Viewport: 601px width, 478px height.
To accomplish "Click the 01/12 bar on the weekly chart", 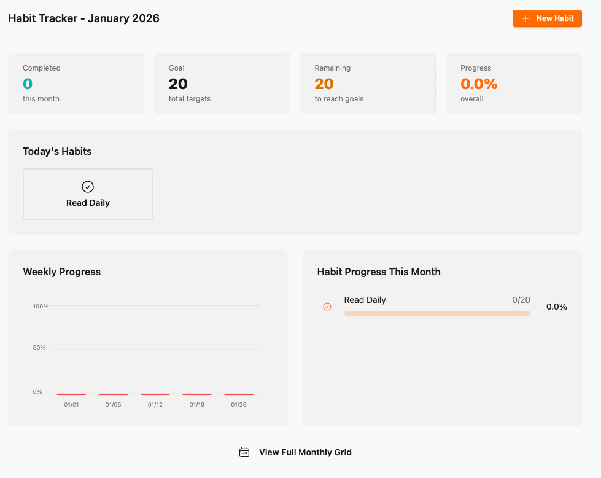I will coord(155,394).
